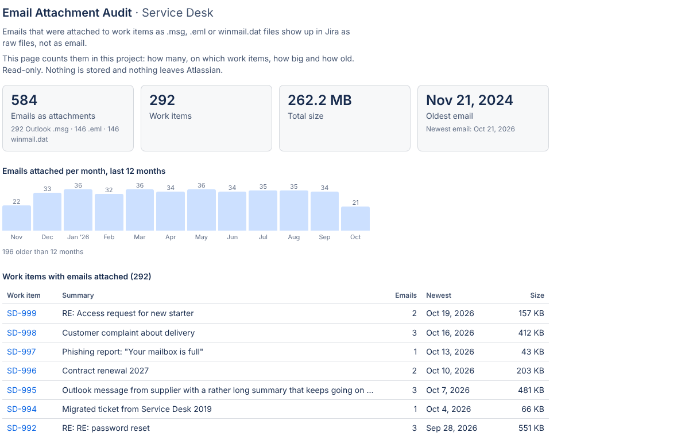
Task: Click "Emails attached per month, last 12 months" heading
Action: (84, 171)
